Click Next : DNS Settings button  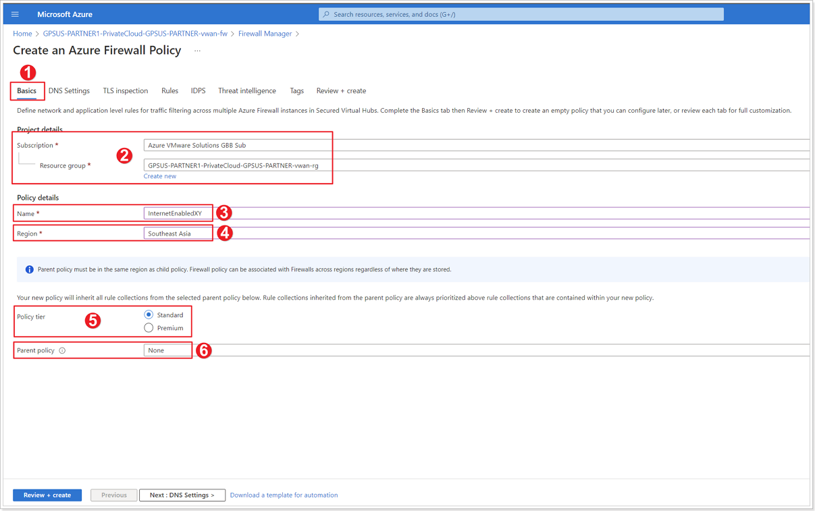click(x=182, y=495)
